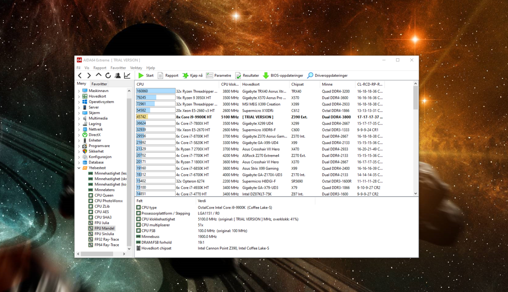This screenshot has height=292, width=508.
Task: Select the Hovedkort motherboard icon
Action: click(x=85, y=96)
